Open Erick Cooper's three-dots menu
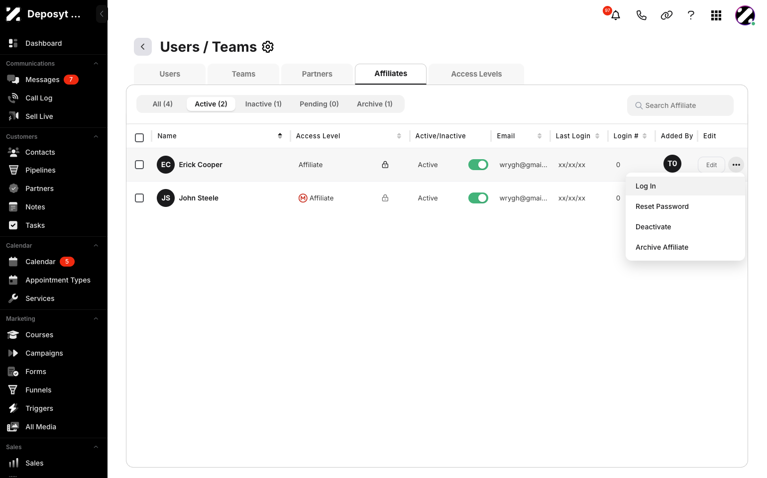The image size is (767, 478). 736,165
